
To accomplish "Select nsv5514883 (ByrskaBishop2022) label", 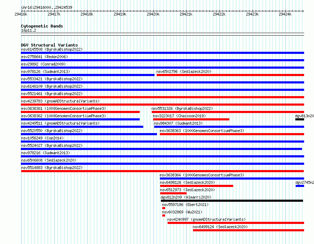I will point(52,168).
